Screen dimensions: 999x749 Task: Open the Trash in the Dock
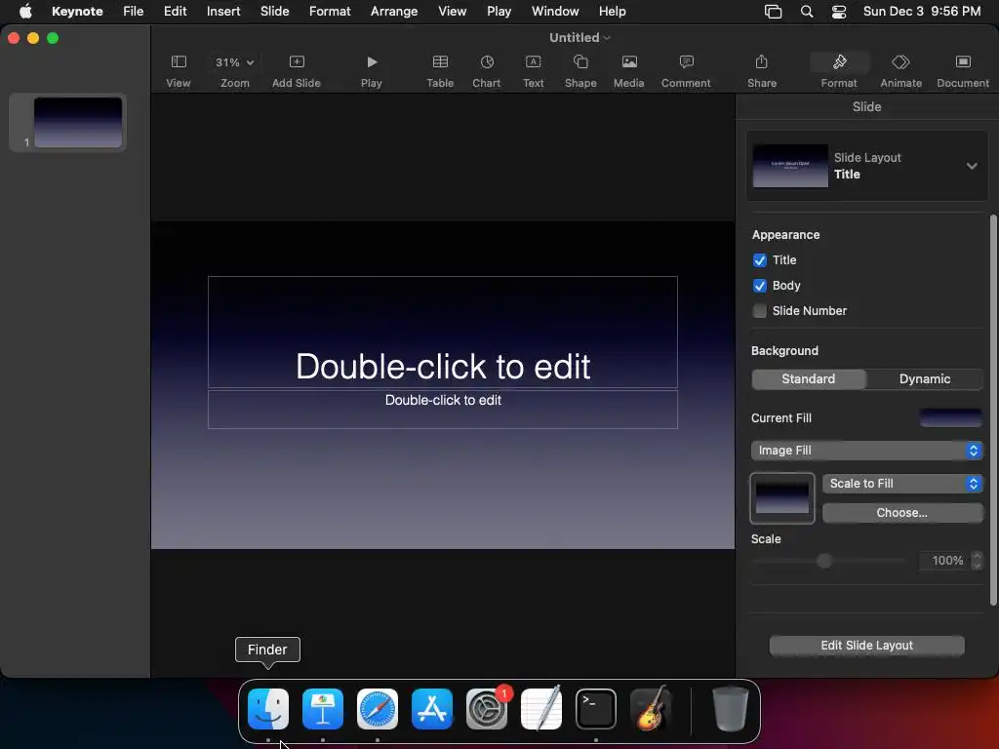click(730, 709)
